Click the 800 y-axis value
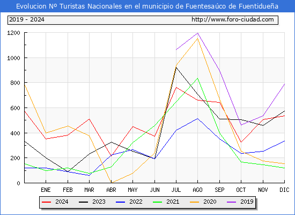This screenshot has width=295, height=215. 15,83
